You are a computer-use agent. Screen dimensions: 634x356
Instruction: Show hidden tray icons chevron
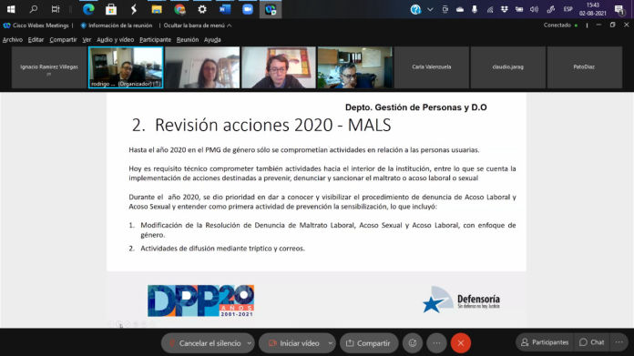430,9
